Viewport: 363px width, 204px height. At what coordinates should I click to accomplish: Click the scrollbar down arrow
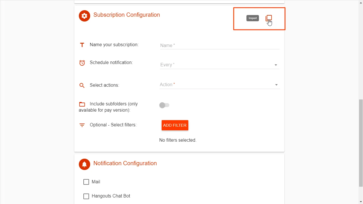pos(361,202)
